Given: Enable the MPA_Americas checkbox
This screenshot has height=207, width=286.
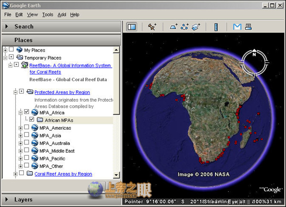Looking at the screenshot, I should 27,127.
